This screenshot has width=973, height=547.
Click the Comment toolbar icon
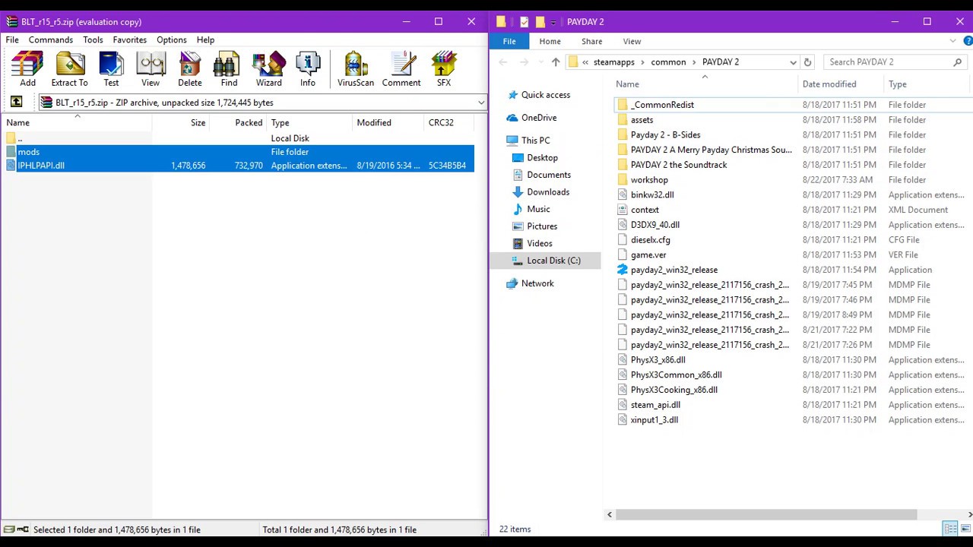(x=401, y=69)
